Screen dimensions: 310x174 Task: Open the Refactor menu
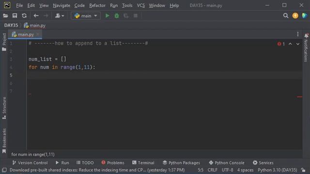coord(97,5)
